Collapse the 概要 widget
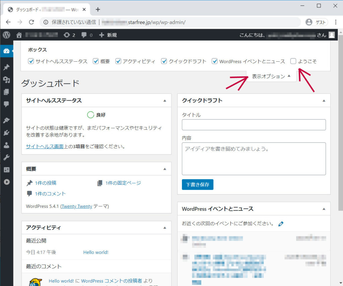Image resolution: width=343 pixels, height=286 pixels. click(165, 169)
